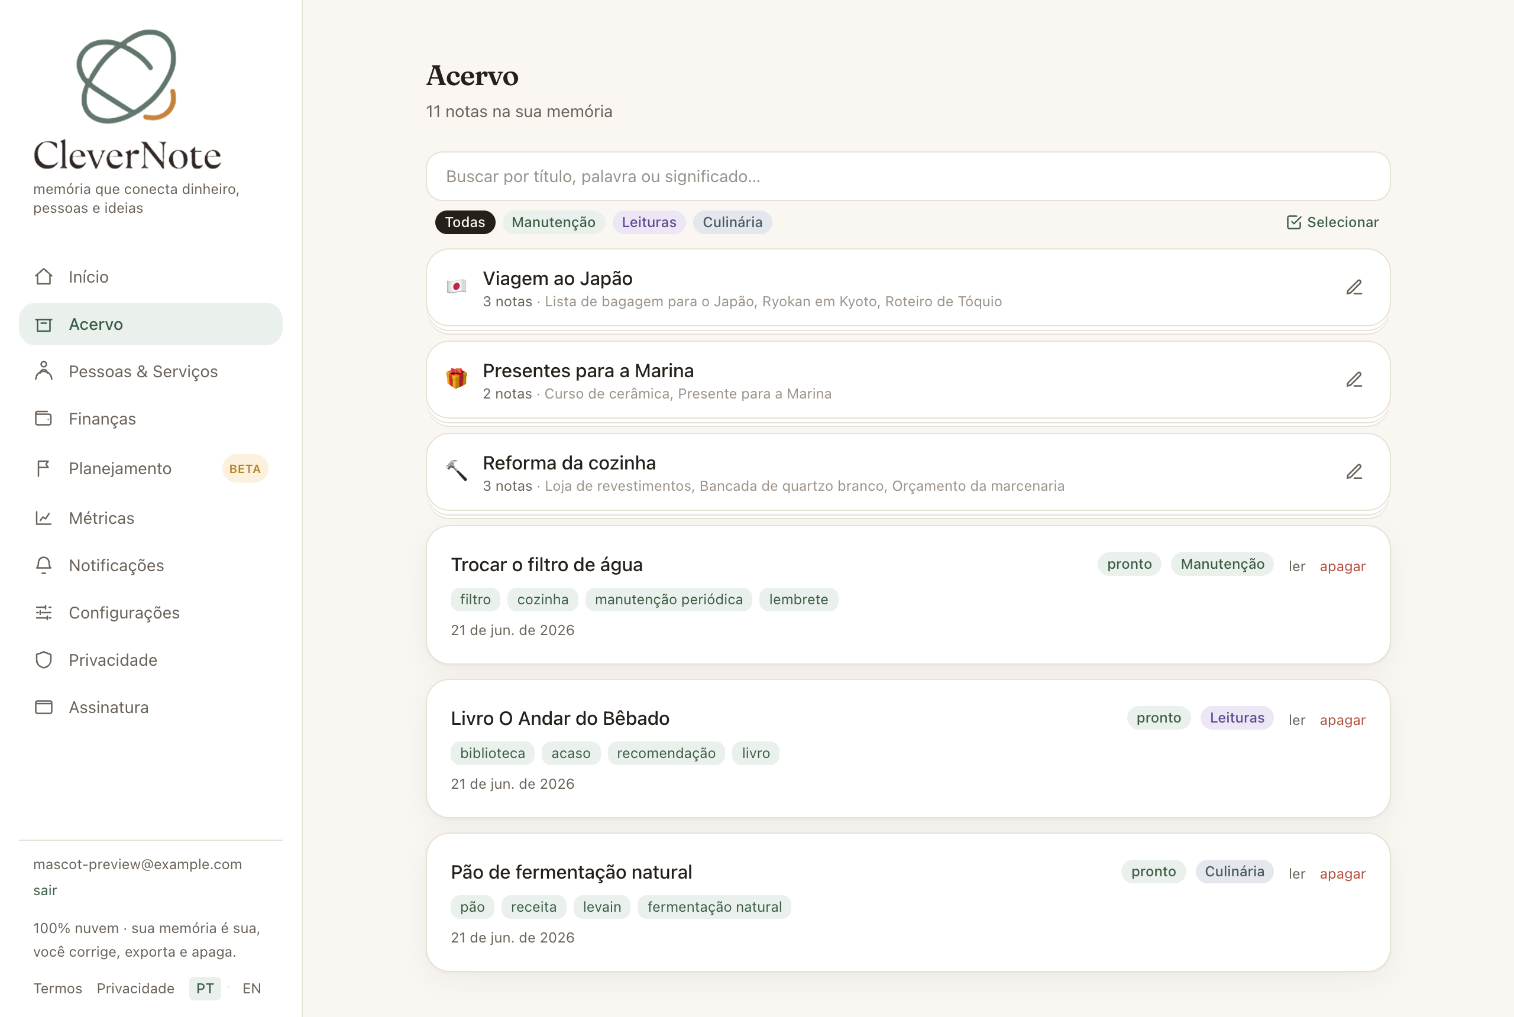Click ler on Trocar o filtro note
This screenshot has width=1514, height=1017.
tap(1296, 566)
